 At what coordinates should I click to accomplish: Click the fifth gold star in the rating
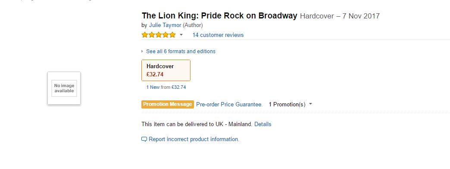(x=172, y=35)
